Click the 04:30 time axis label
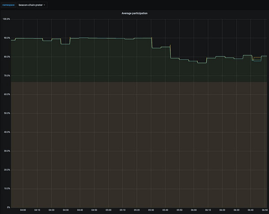The height and width of the screenshot is (214, 269). [x=66, y=210]
